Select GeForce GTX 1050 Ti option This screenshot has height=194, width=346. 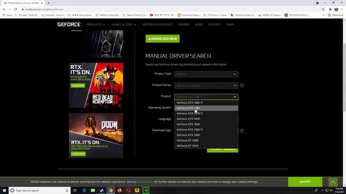point(206,129)
